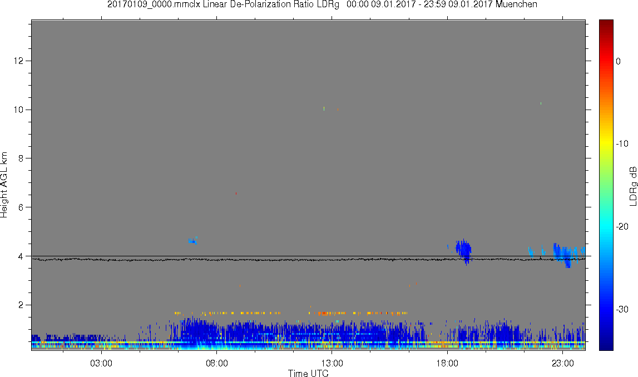Click the '-30' colorbar label
This screenshot has width=638, height=377.
click(x=622, y=310)
